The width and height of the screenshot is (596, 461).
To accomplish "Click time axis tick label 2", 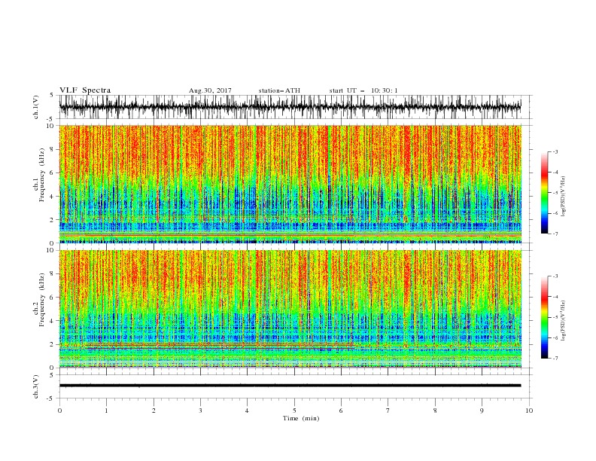I will tap(154, 411).
